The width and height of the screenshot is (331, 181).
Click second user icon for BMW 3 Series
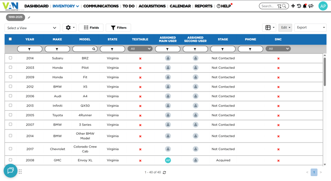196,124
